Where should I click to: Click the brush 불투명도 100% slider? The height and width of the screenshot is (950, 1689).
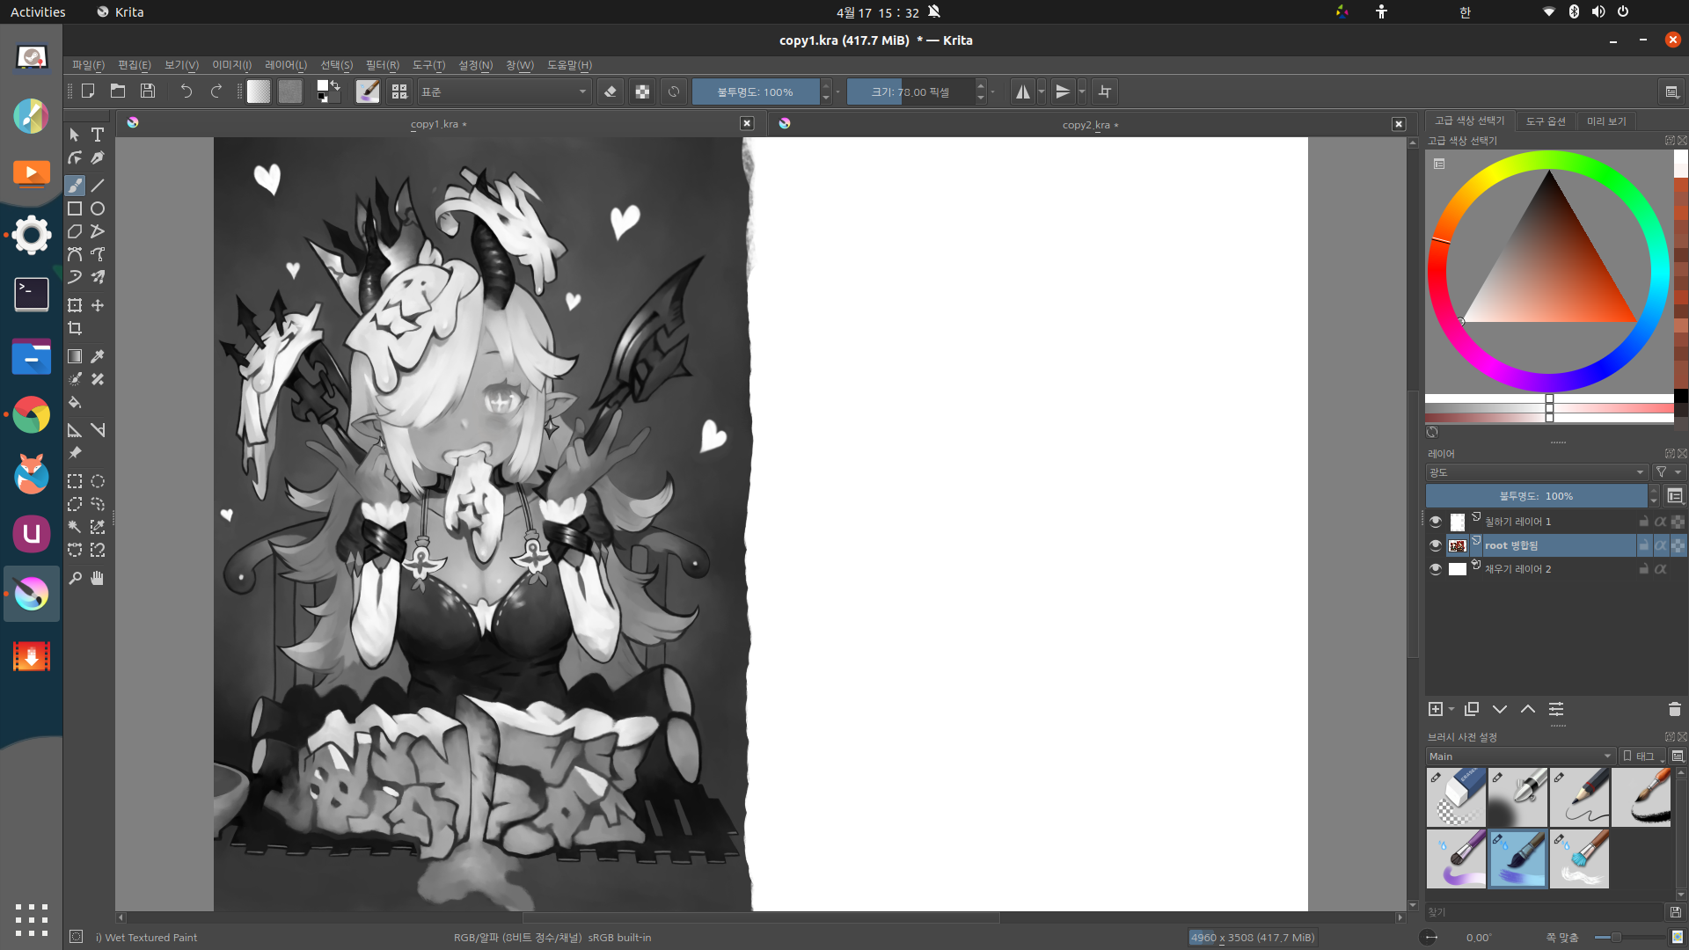(x=756, y=91)
